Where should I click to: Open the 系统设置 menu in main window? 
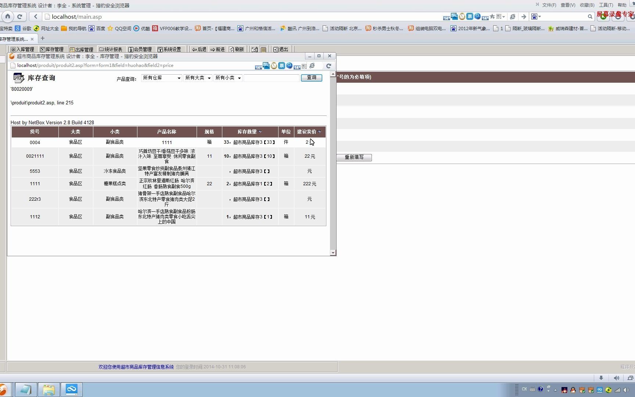(x=169, y=49)
